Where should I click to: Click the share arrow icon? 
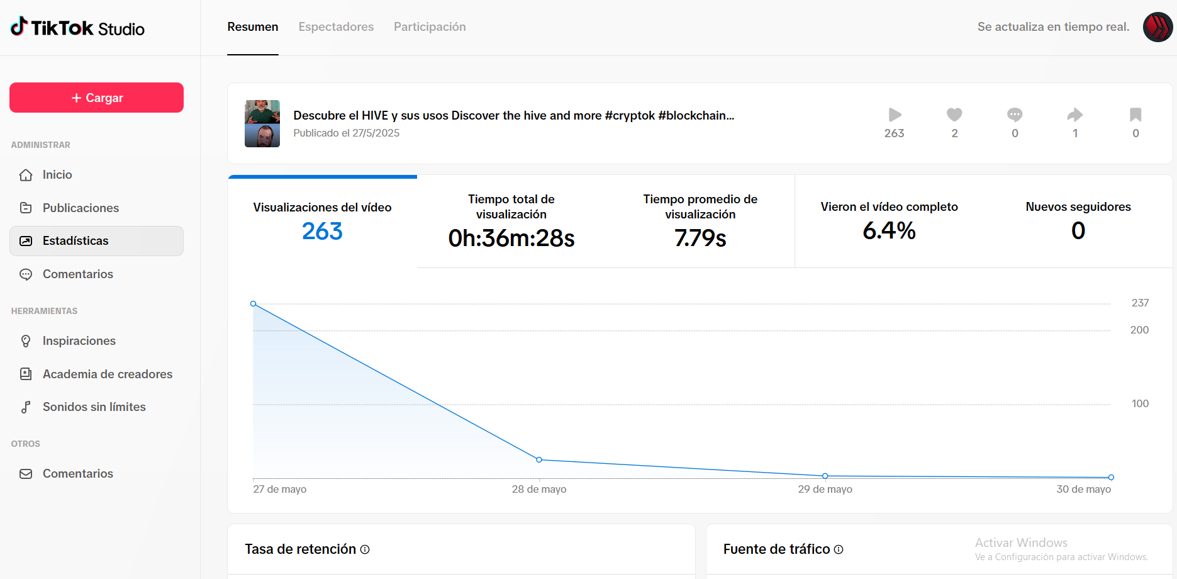[1075, 115]
